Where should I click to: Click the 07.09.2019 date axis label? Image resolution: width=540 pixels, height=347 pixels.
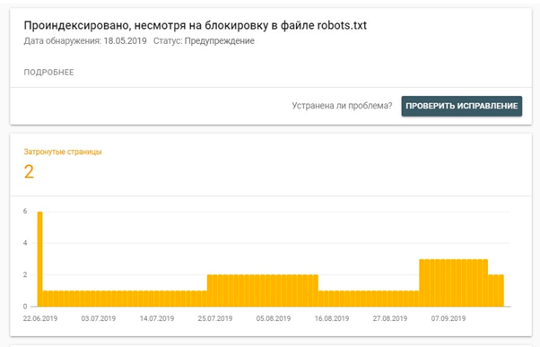tap(449, 318)
